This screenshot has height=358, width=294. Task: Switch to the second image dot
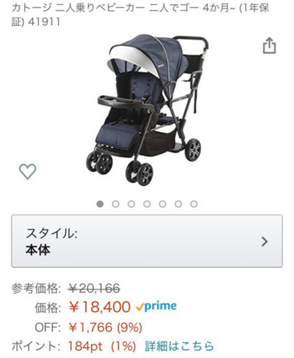pos(115,204)
